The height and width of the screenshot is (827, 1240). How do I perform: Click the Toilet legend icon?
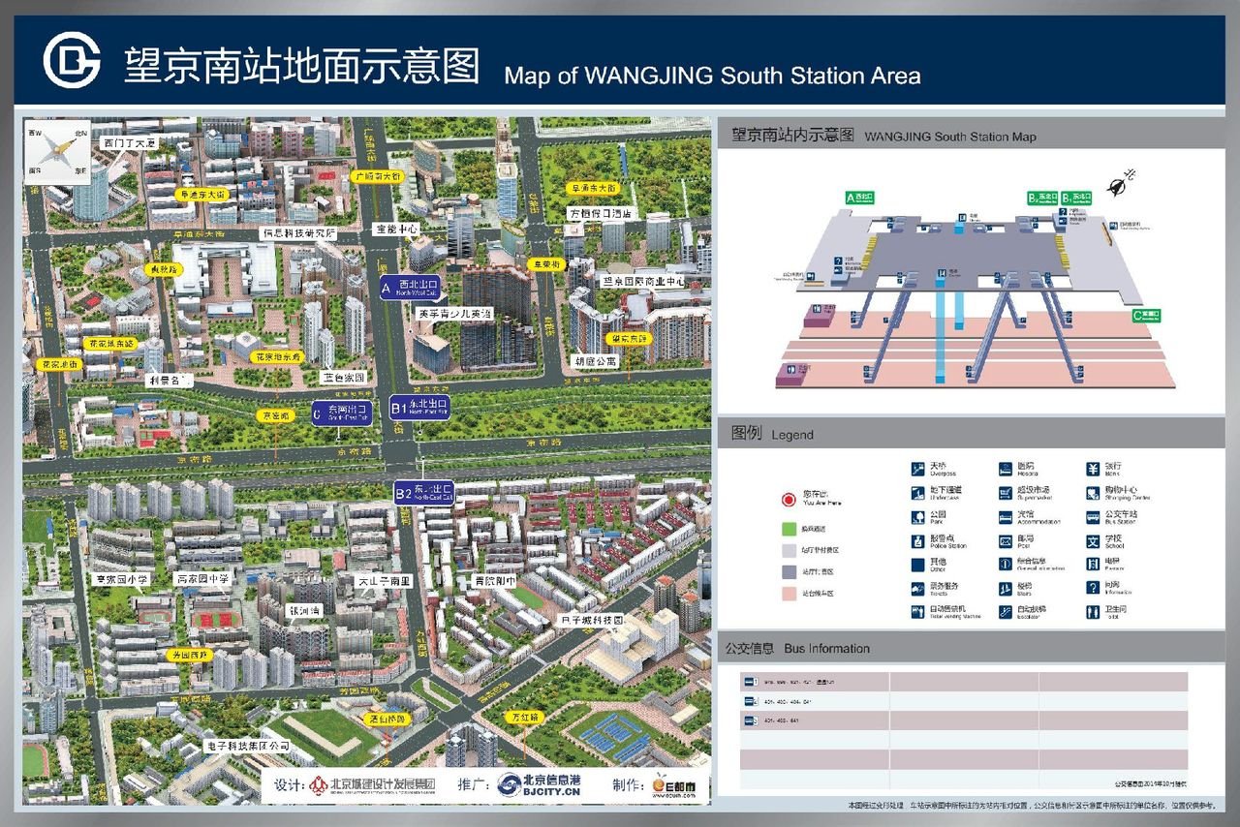(1093, 611)
